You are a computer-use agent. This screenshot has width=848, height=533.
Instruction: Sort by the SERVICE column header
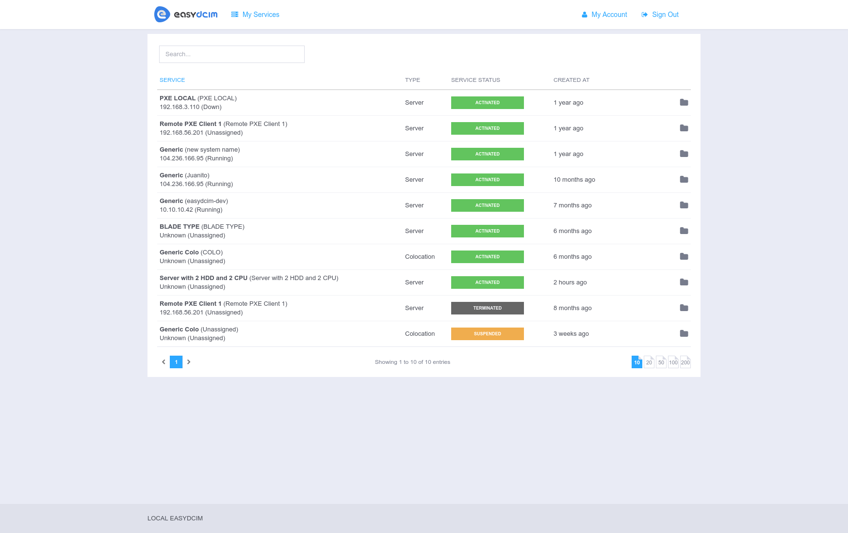click(172, 79)
